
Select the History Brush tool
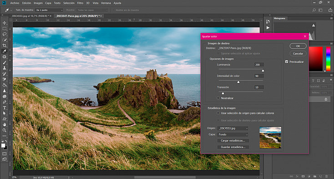4,74
